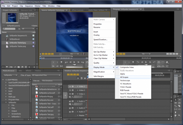The height and width of the screenshot is (125, 183).
Task: Open the Marker menu
Action: click(37, 6)
